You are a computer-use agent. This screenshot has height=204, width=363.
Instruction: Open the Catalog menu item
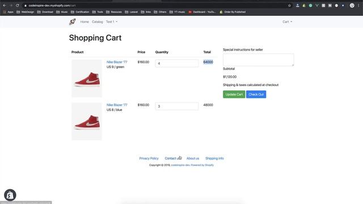point(97,22)
